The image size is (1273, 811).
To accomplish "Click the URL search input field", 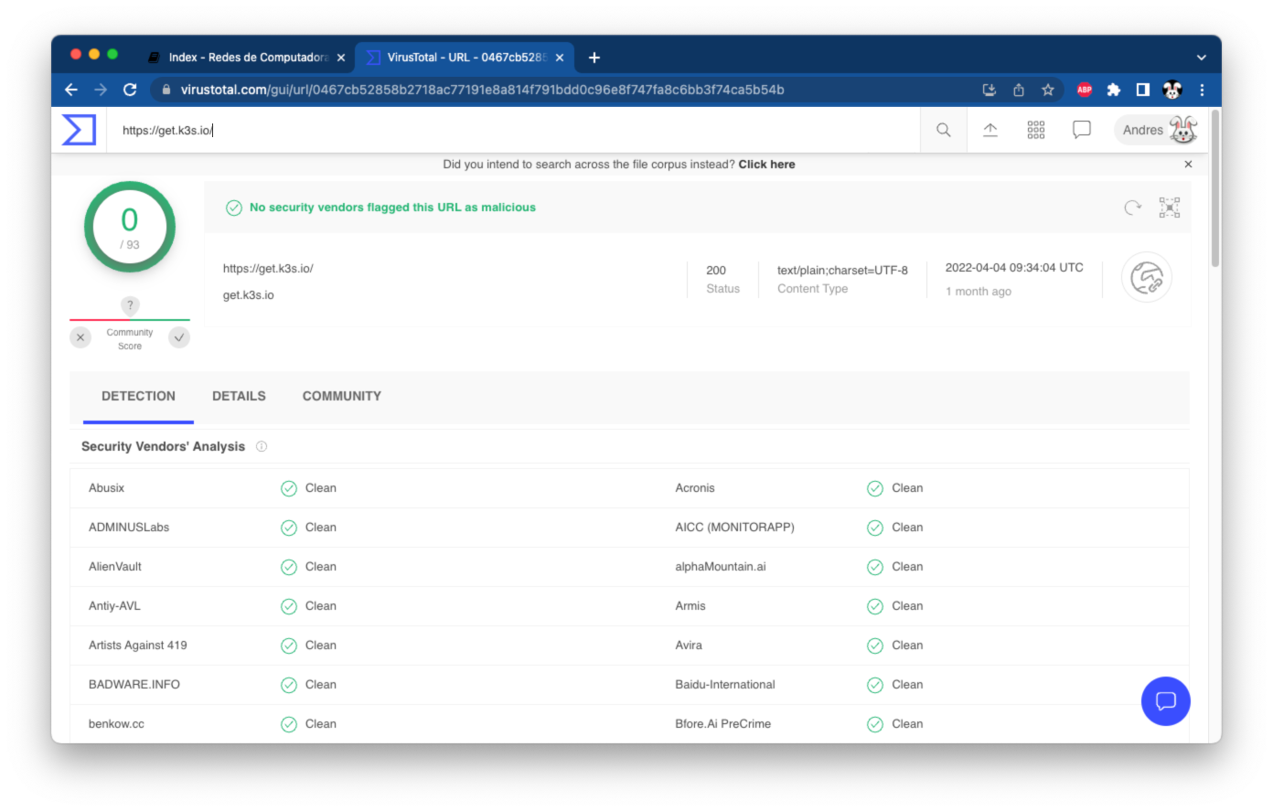I will coord(512,130).
